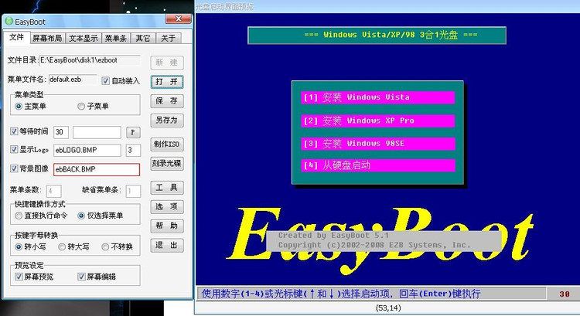Toggle the 显示Logo checkbox

pos(14,149)
